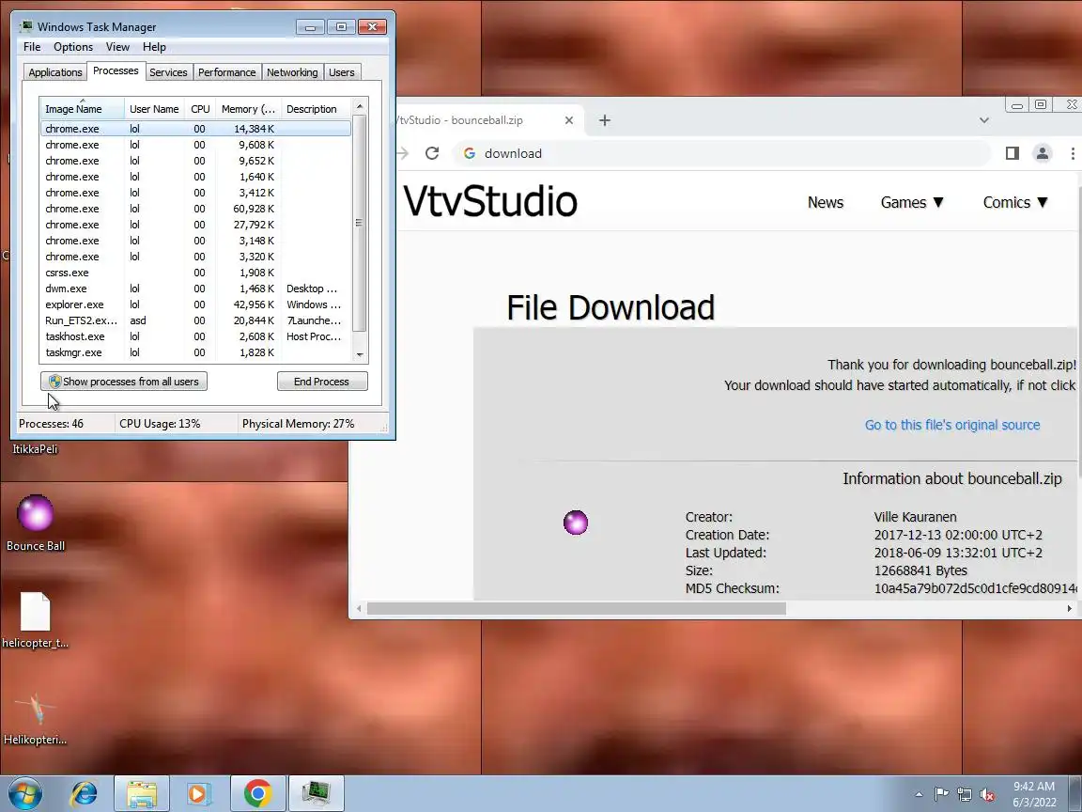Select the taskhost.exe process row
The height and width of the screenshot is (812, 1082).
click(x=195, y=336)
